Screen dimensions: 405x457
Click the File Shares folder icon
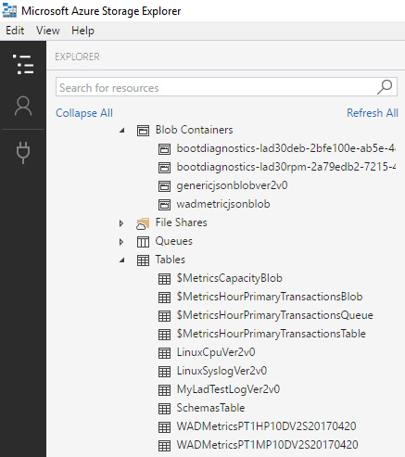pos(143,223)
